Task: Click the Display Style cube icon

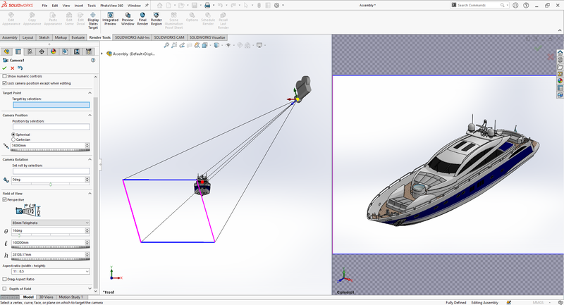Action: click(216, 45)
